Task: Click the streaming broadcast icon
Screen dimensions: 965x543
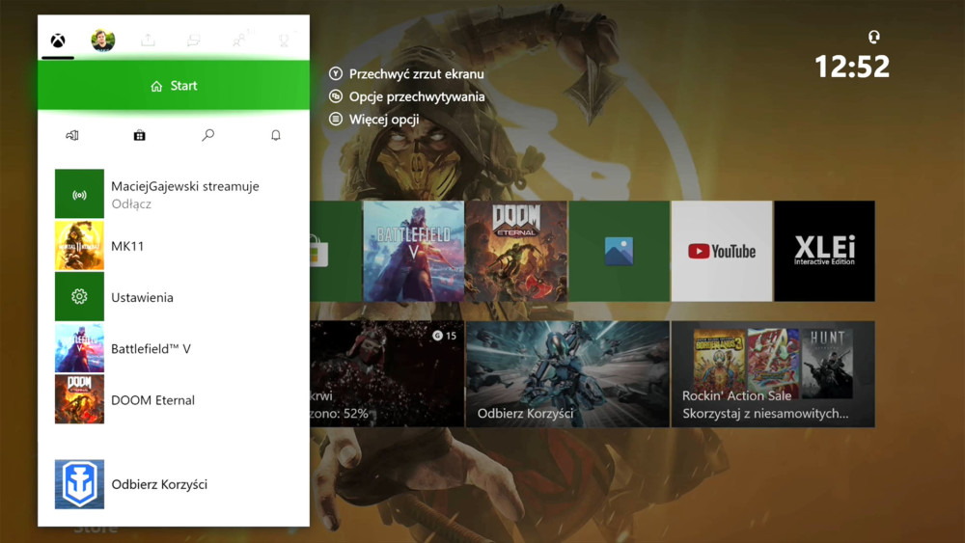Action: tap(79, 194)
